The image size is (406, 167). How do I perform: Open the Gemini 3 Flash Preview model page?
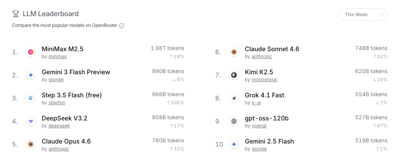76,72
